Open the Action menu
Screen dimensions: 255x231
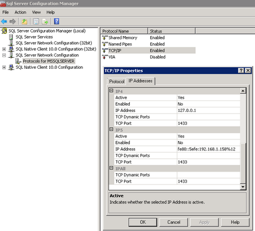(x=20, y=12)
